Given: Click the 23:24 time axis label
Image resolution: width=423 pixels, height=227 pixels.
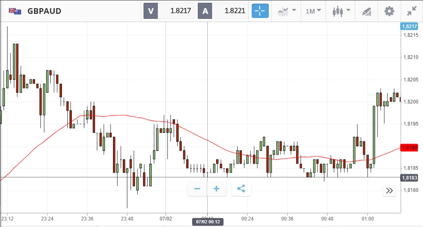Looking at the screenshot, I should 47,219.
